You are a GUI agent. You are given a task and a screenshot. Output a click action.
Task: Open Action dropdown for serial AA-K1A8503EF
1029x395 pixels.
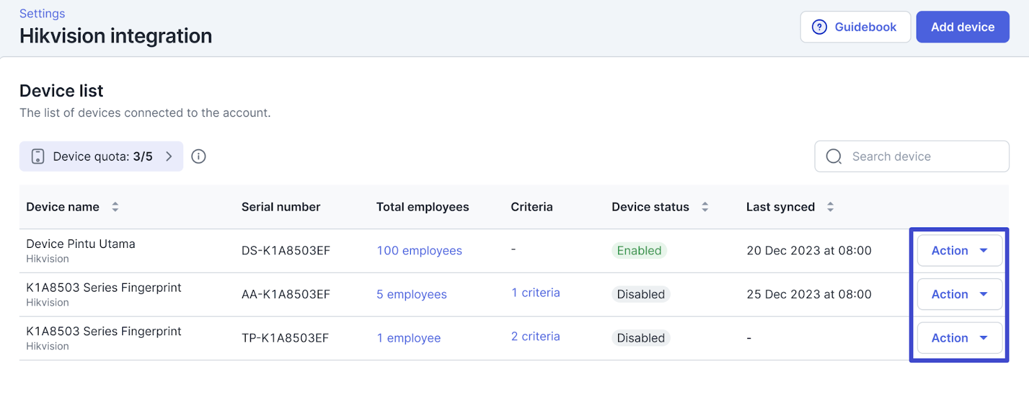[x=959, y=294]
